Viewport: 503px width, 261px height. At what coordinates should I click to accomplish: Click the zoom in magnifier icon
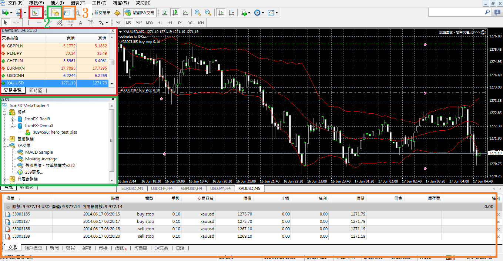click(198, 13)
